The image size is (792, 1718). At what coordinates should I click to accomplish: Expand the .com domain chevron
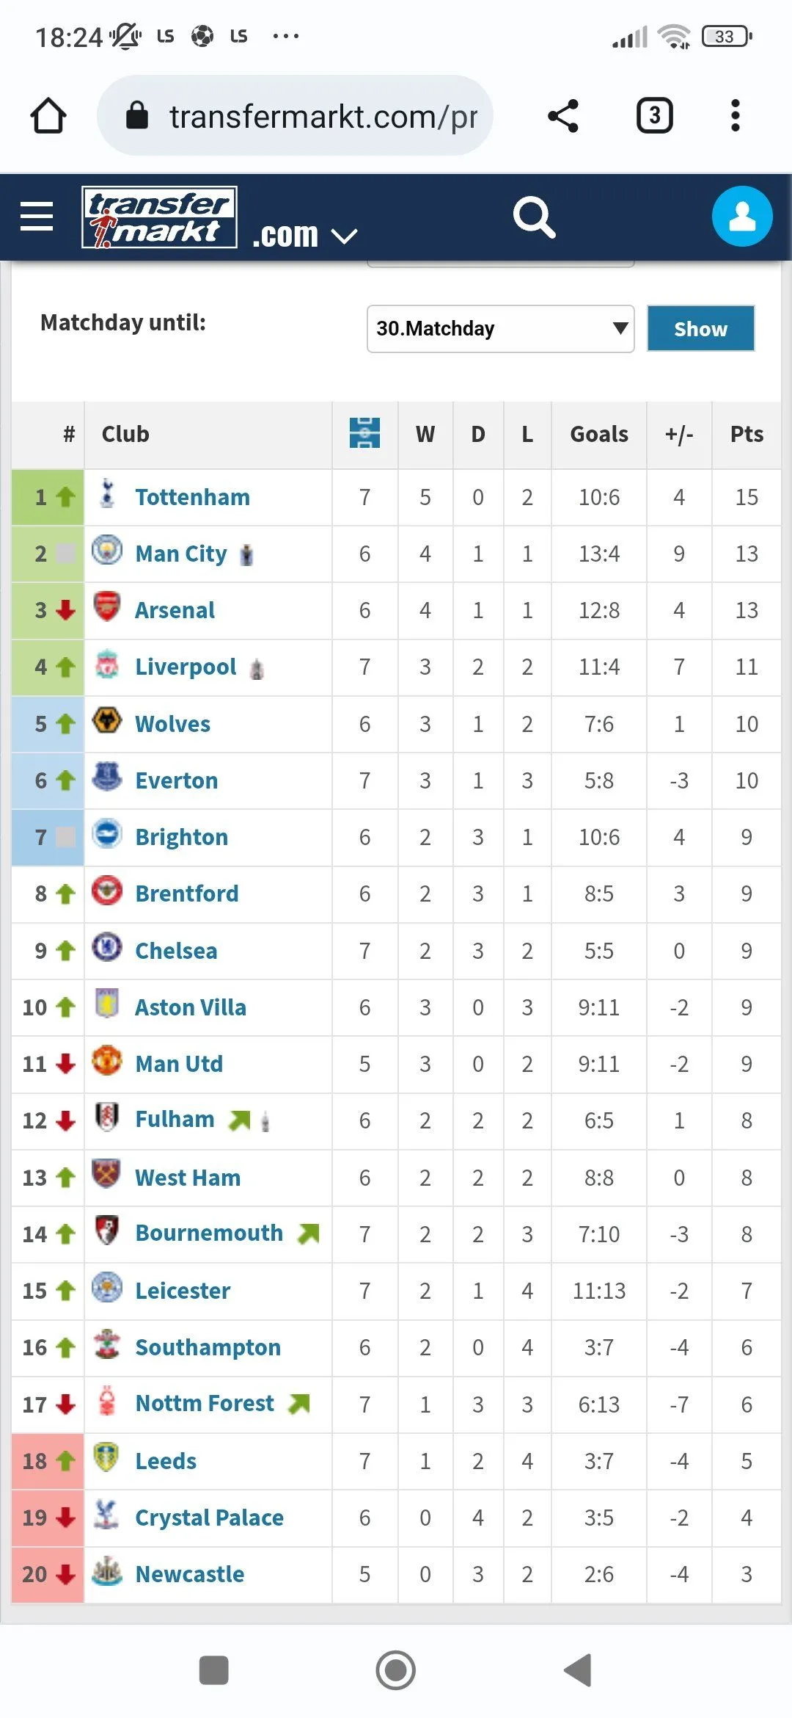pos(344,236)
